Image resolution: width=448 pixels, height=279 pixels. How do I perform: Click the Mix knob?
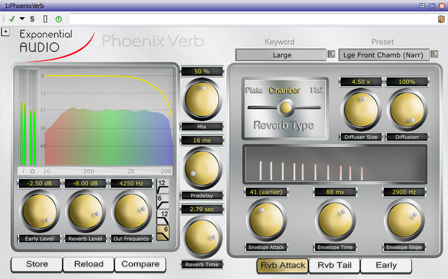coord(202,100)
